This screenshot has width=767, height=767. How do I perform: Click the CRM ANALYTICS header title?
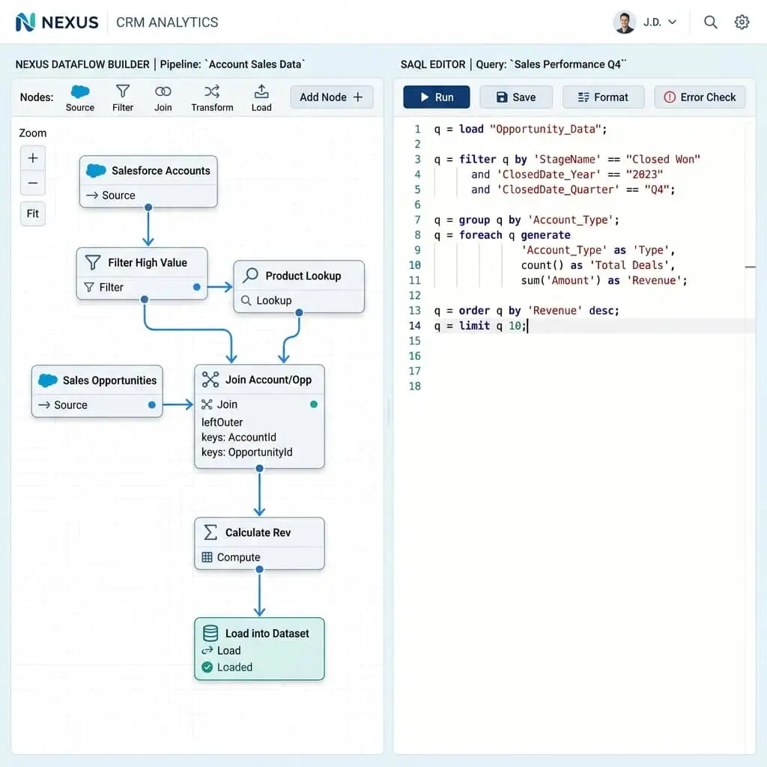167,22
